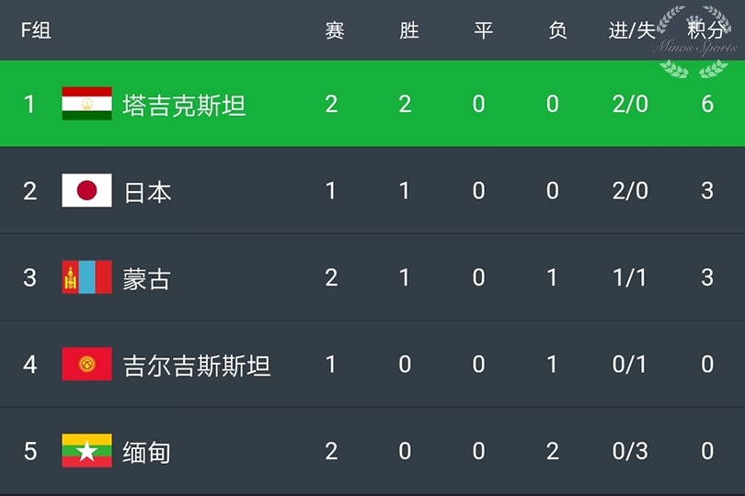This screenshot has width=745, height=496.
Task: Click Tajikistan's points value 6
Action: [x=707, y=104]
